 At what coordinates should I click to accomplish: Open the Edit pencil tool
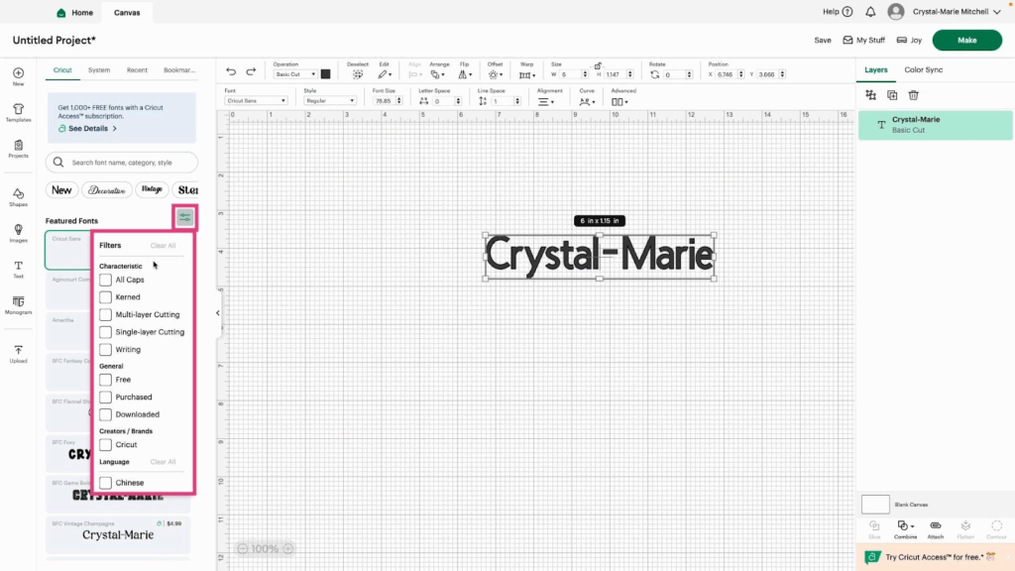tap(385, 74)
